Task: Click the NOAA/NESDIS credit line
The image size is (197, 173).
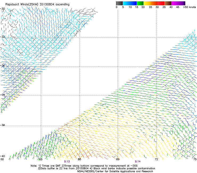Action: tap(115, 171)
